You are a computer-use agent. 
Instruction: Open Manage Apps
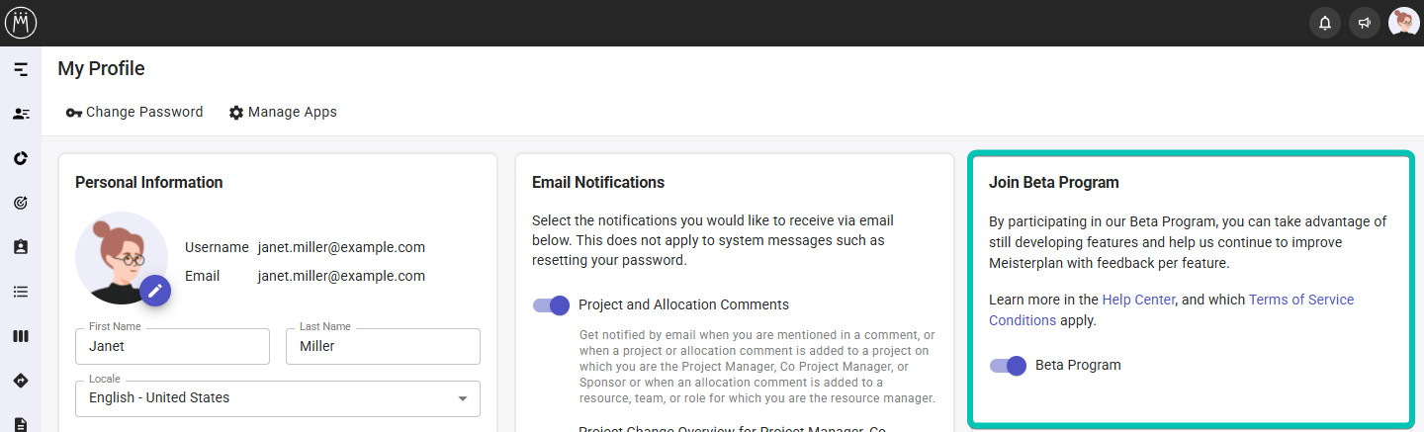[283, 113]
